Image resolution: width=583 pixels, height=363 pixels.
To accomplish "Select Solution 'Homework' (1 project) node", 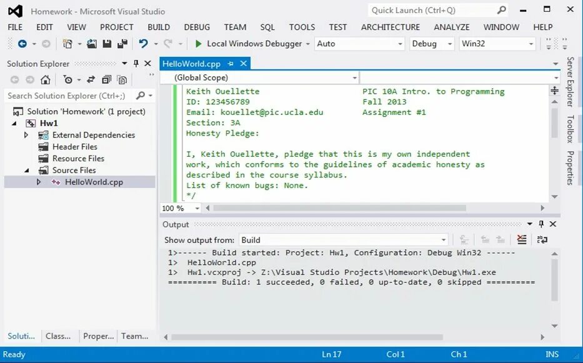I will click(x=86, y=112).
